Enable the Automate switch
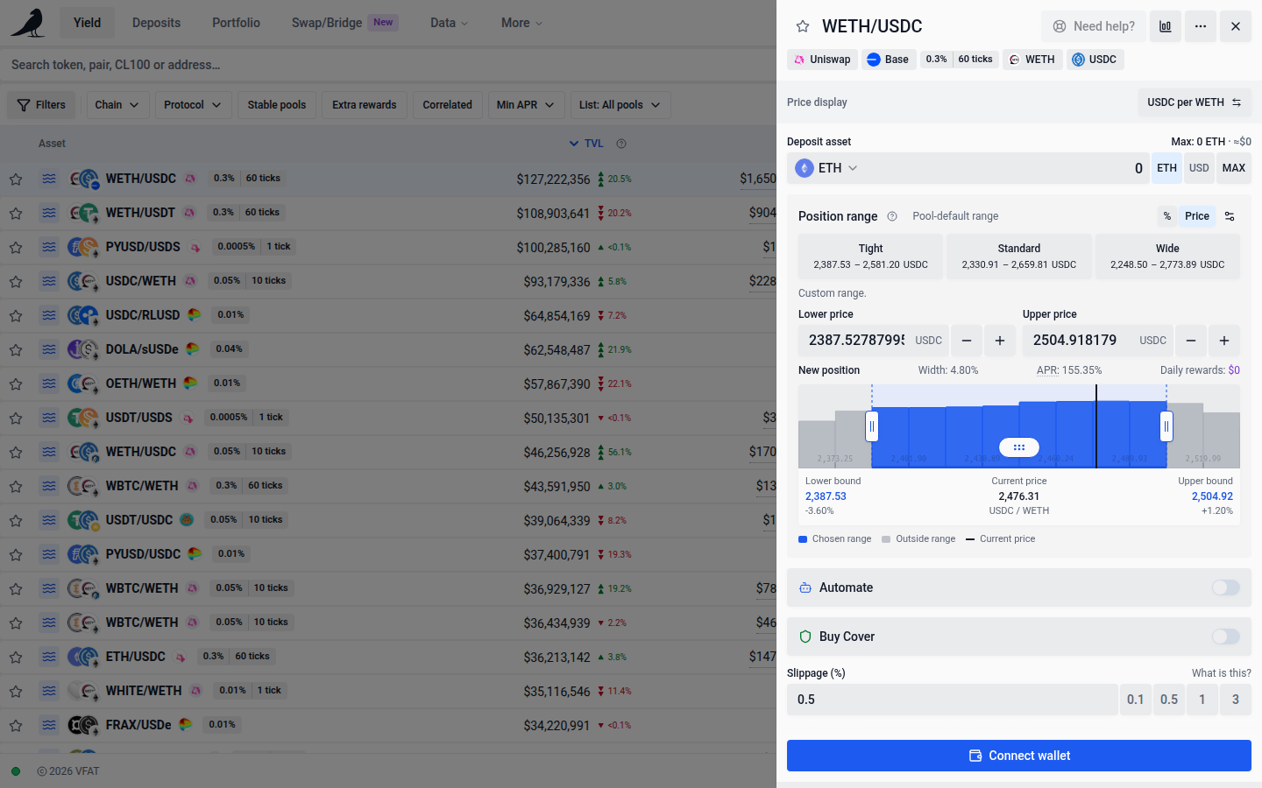Viewport: 1262px width, 788px height. point(1226,587)
